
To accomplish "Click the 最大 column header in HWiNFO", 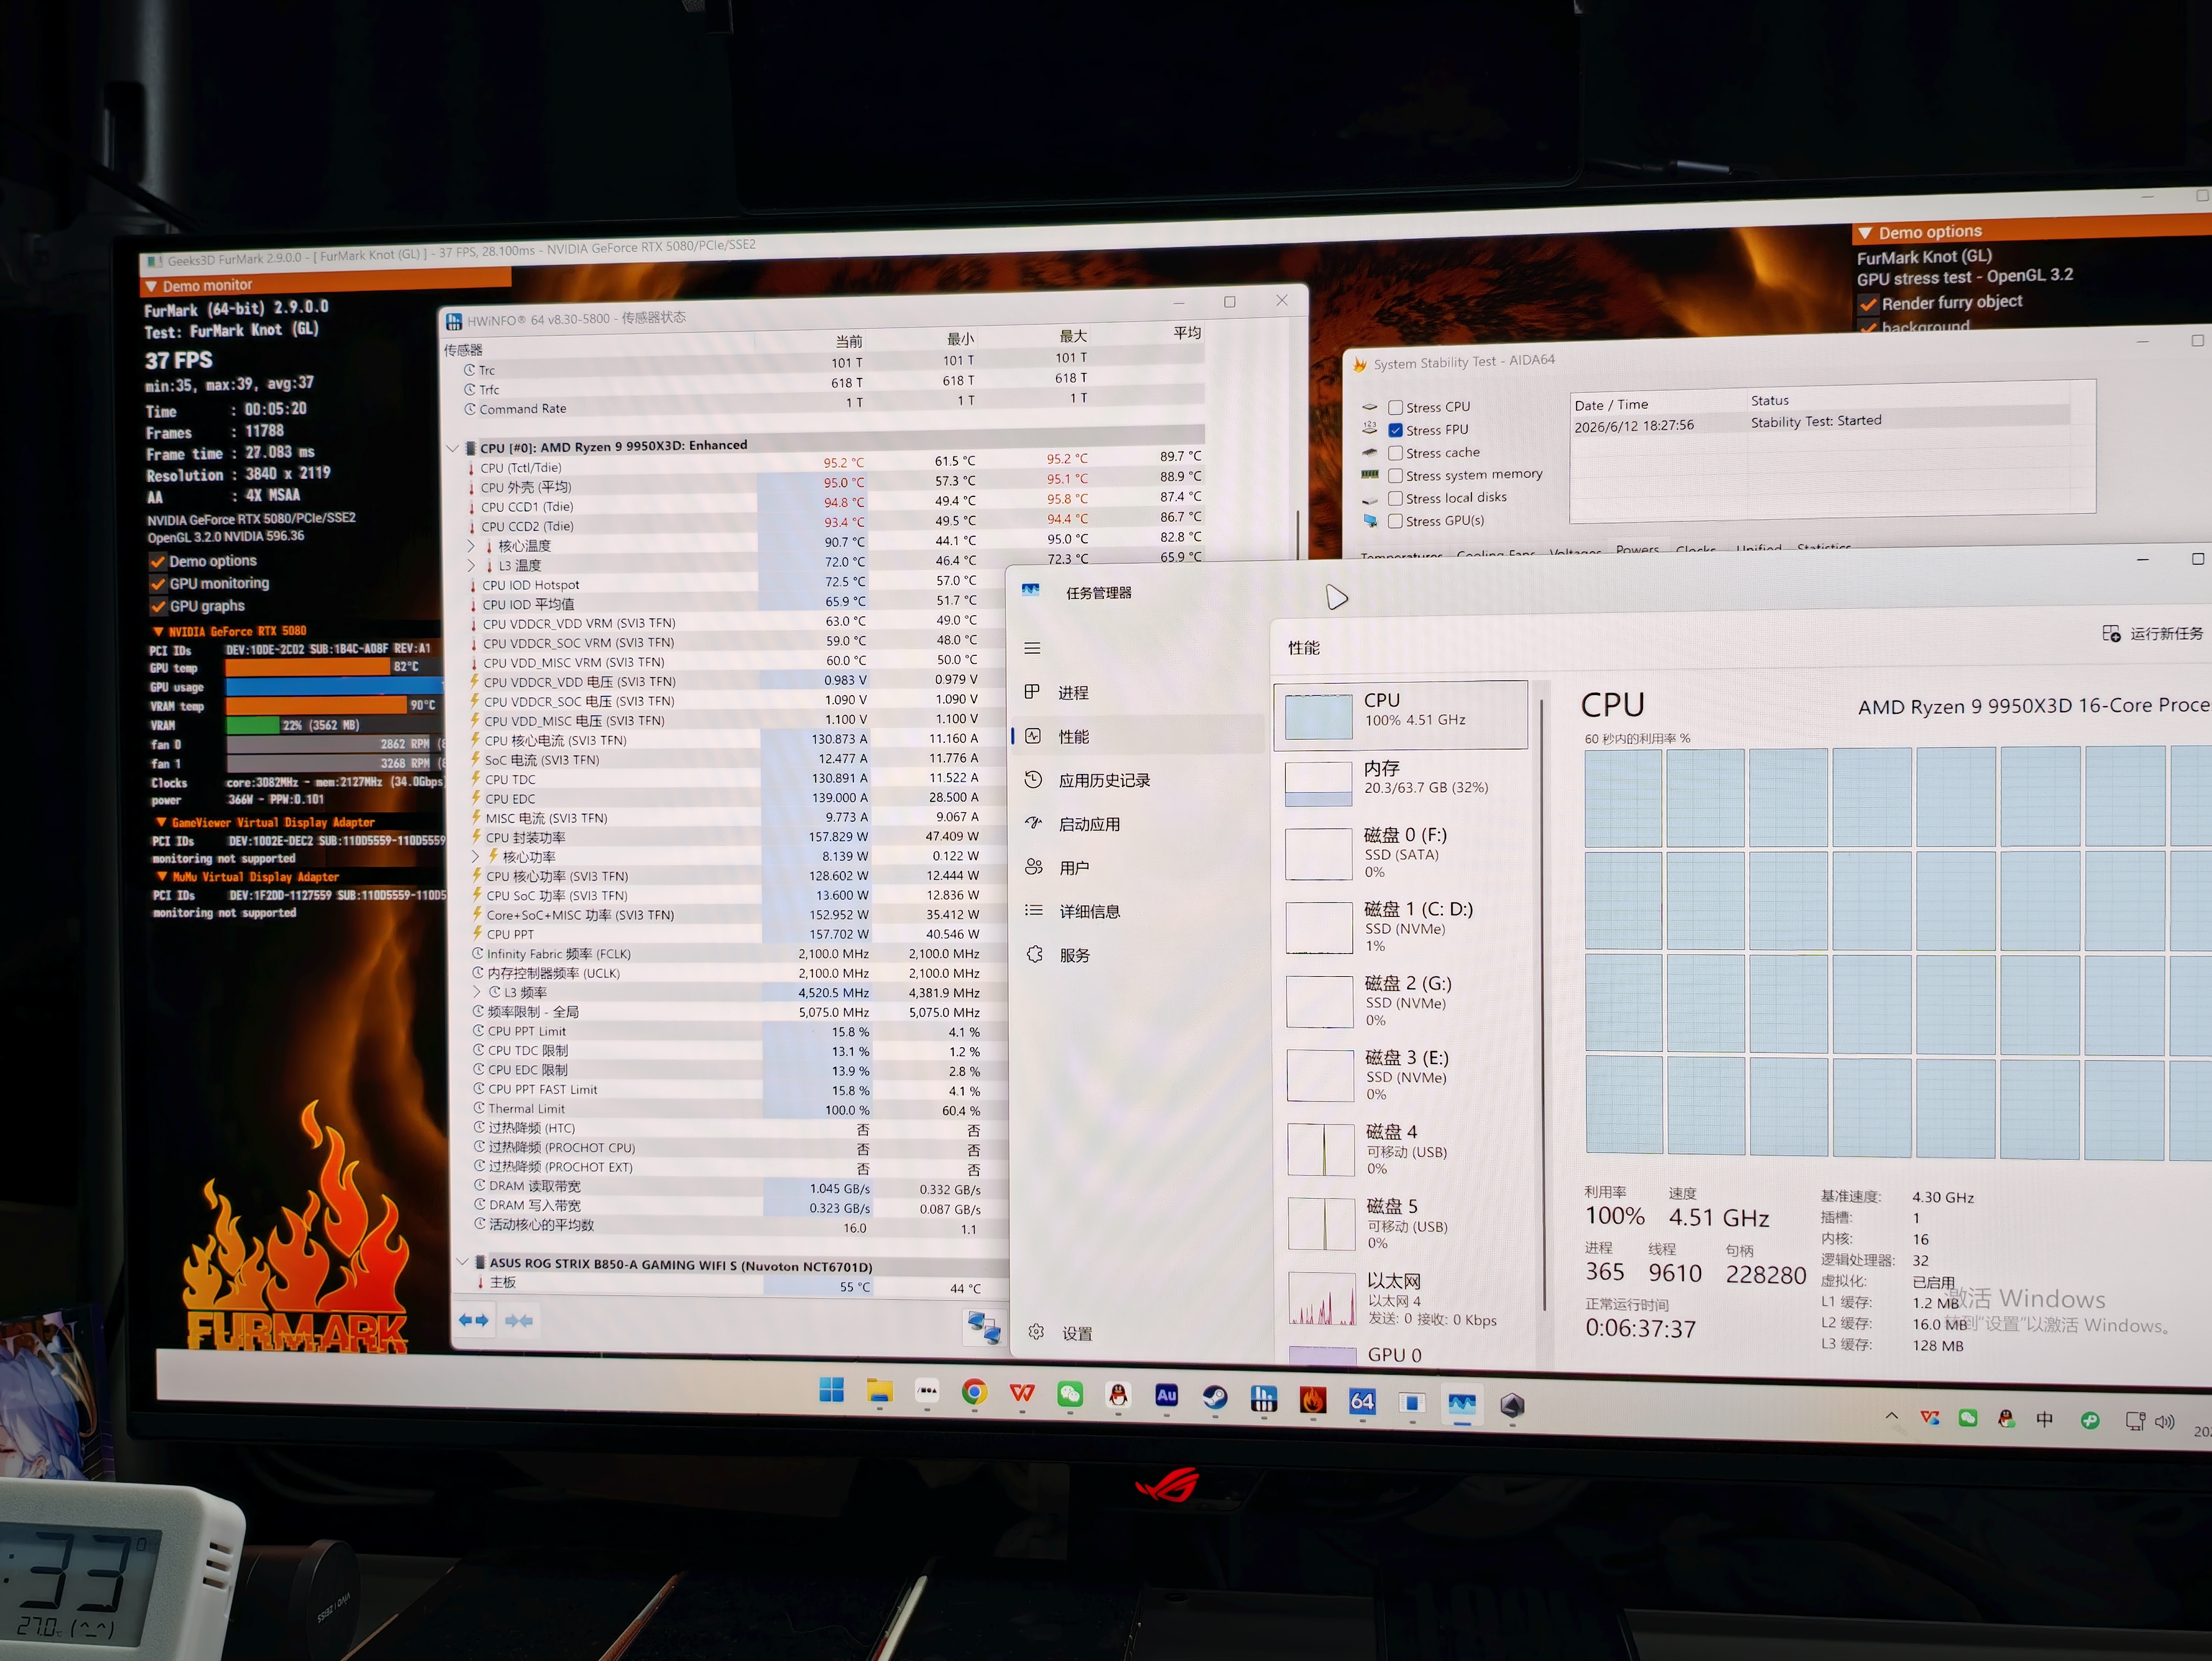I will point(1073,336).
